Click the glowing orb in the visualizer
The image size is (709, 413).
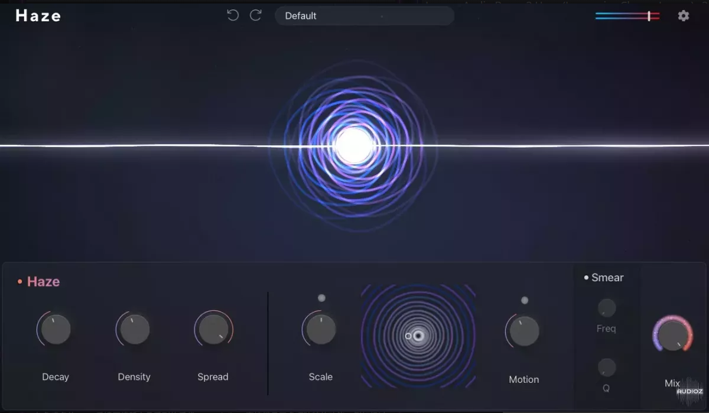tap(354, 145)
